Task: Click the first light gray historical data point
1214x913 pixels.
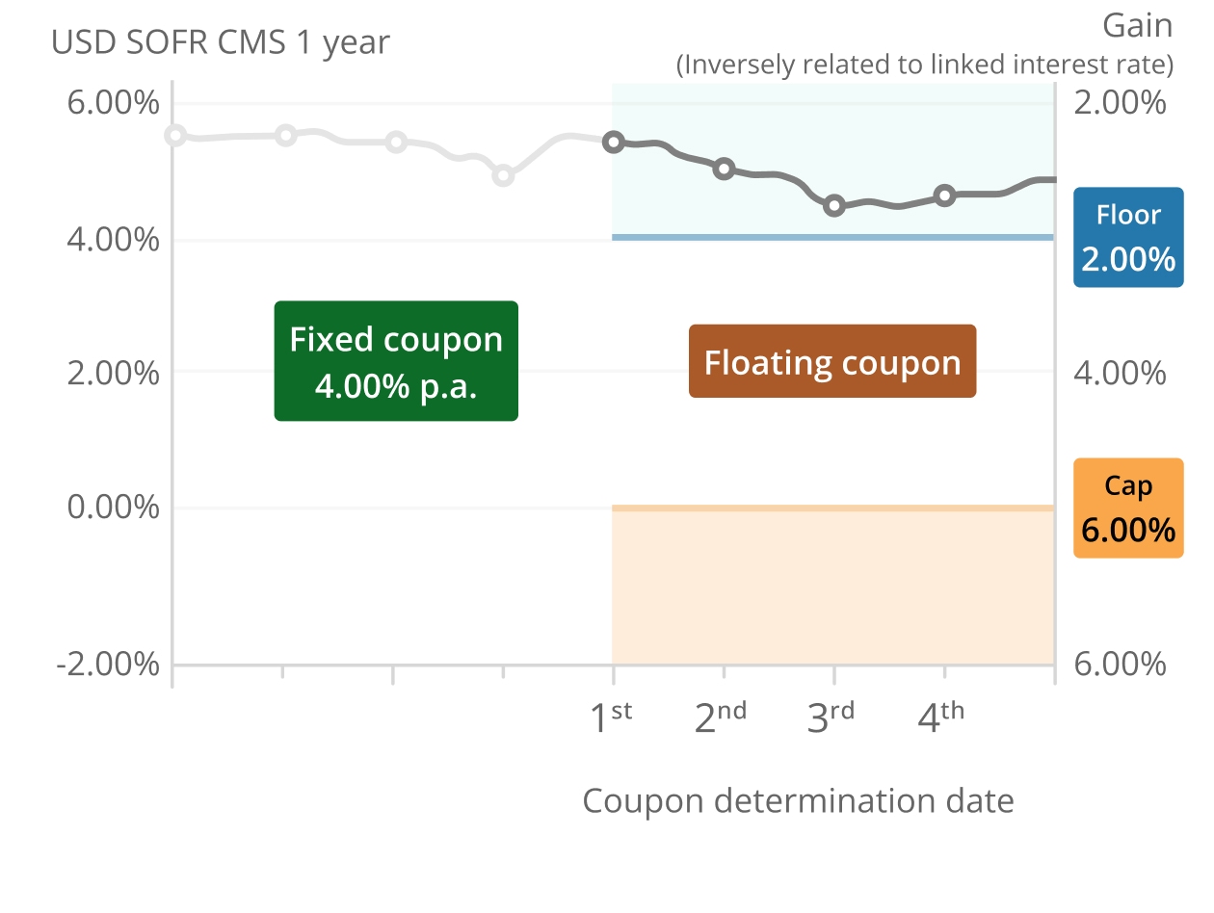Action: [174, 135]
